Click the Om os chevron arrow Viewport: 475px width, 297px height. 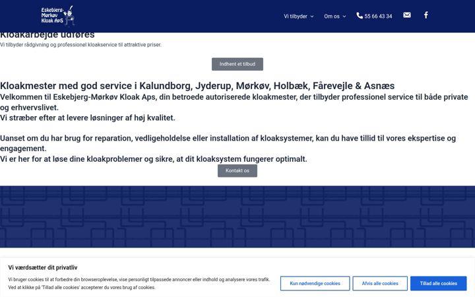coord(344,16)
